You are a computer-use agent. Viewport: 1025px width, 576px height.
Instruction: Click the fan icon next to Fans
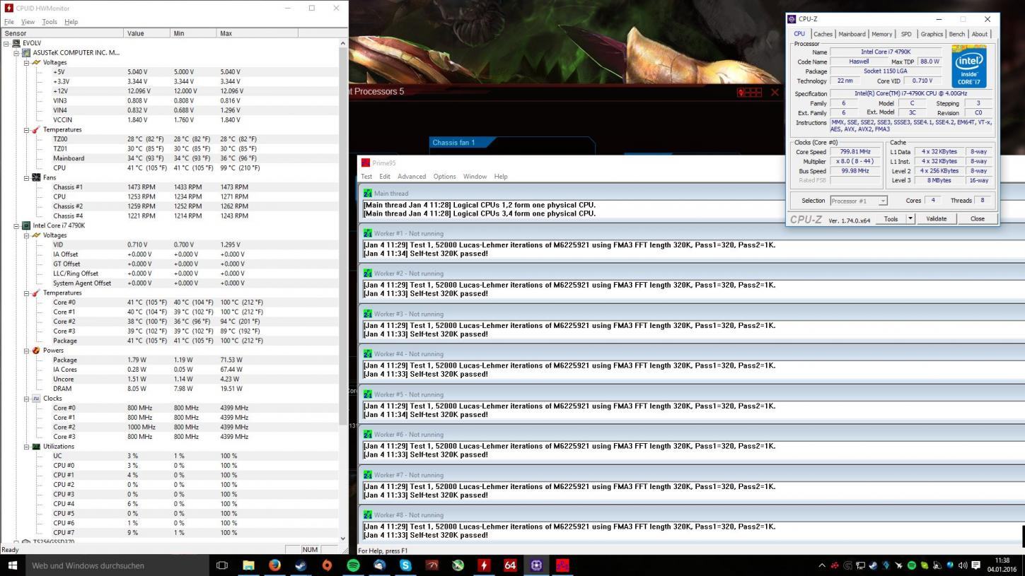click(x=36, y=177)
